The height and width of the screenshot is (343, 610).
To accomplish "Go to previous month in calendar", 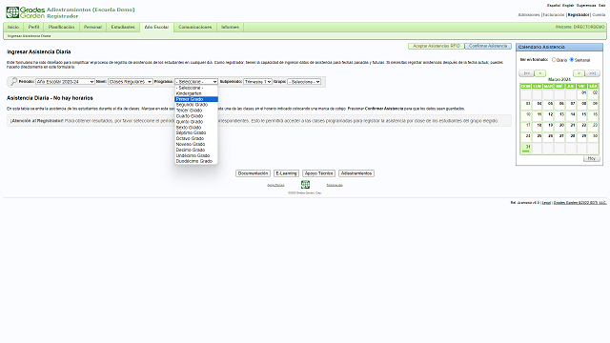I will 540,73.
